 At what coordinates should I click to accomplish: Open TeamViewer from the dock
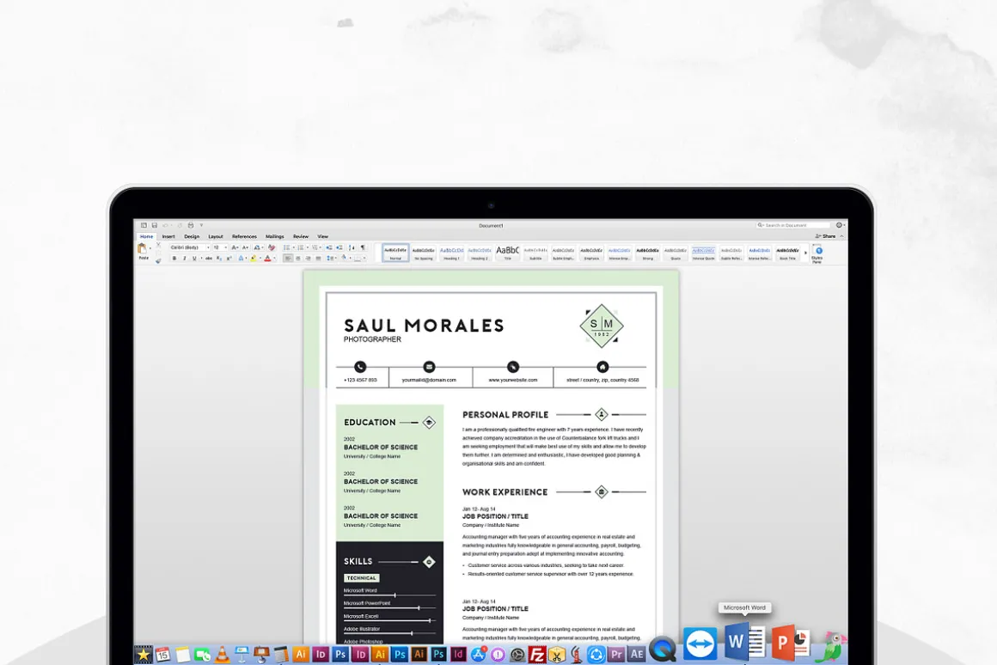(x=700, y=644)
